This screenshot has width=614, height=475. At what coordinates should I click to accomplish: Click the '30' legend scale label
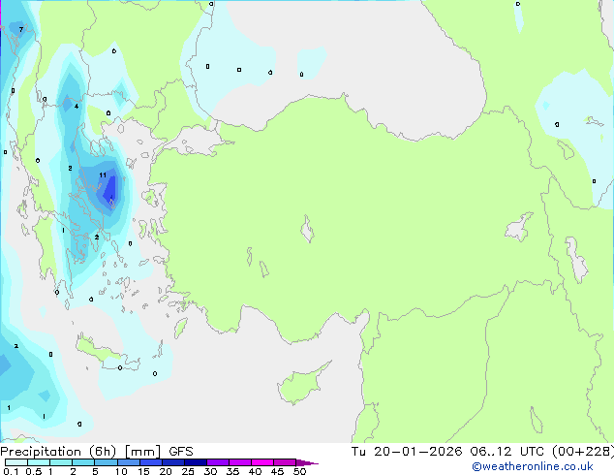coord(210,471)
